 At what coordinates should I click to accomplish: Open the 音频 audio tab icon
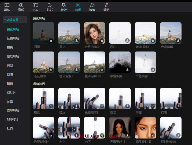point(21,5)
